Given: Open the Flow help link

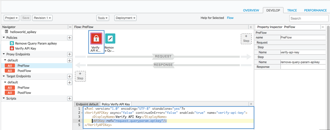Looking at the screenshot, I should 230,18.
